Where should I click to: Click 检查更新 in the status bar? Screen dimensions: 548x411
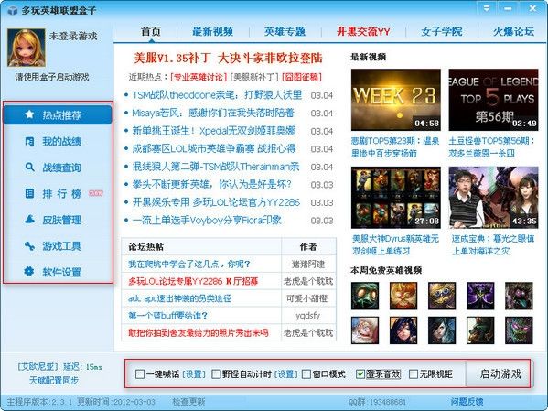click(188, 402)
